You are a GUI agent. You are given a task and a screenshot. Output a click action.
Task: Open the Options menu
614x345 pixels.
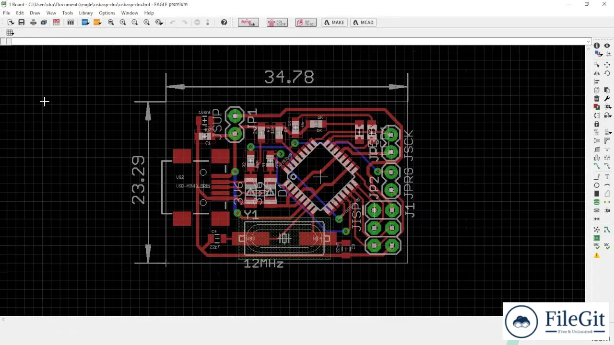tap(107, 13)
